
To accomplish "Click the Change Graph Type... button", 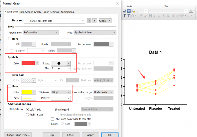I will 18,135.
